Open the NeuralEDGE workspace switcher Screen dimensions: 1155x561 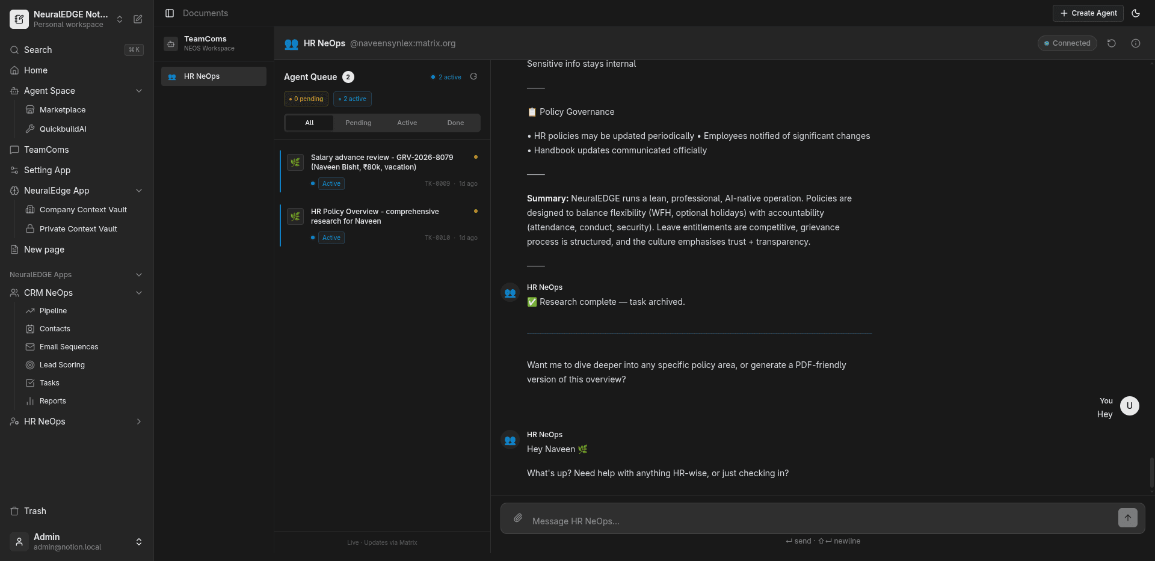pyautogui.click(x=120, y=19)
